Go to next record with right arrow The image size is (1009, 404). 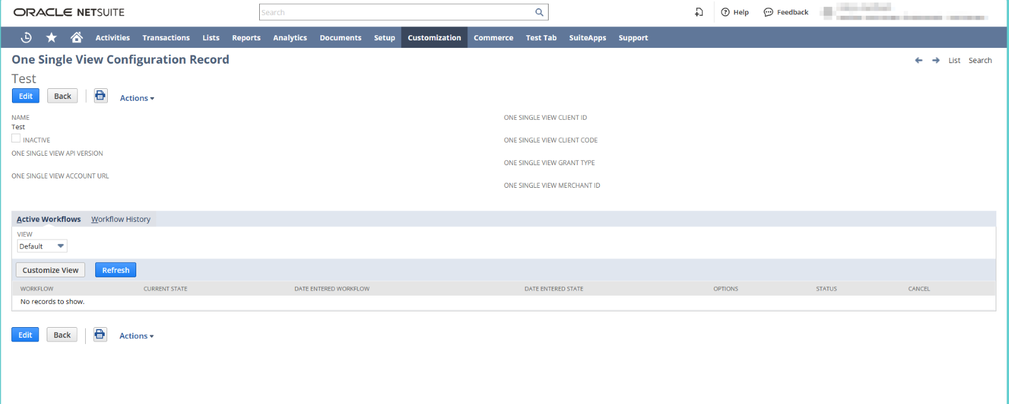coord(936,61)
